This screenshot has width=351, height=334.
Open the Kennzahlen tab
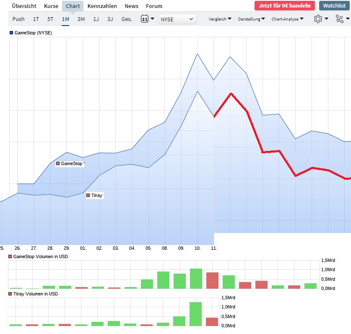(x=102, y=6)
